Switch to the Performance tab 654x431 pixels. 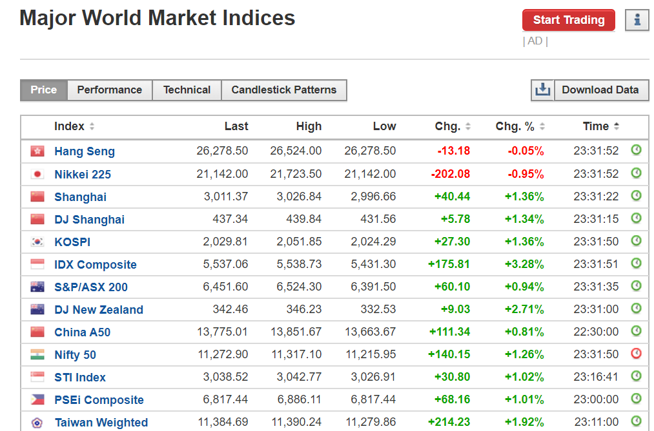click(109, 90)
